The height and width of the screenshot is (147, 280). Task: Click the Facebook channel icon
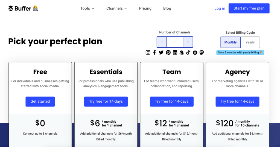pyautogui.click(x=154, y=53)
